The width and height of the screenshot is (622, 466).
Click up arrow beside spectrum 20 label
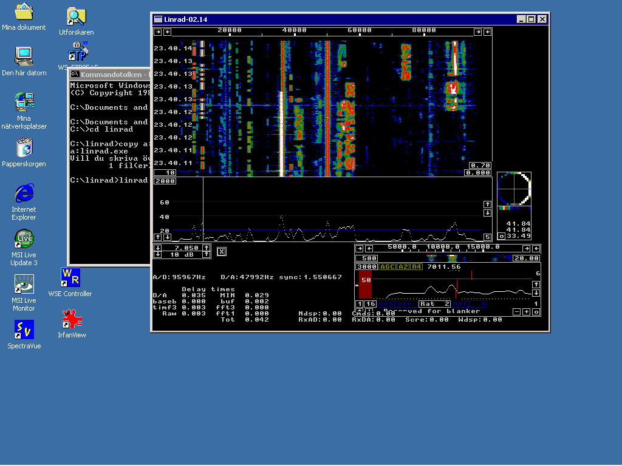(x=158, y=237)
